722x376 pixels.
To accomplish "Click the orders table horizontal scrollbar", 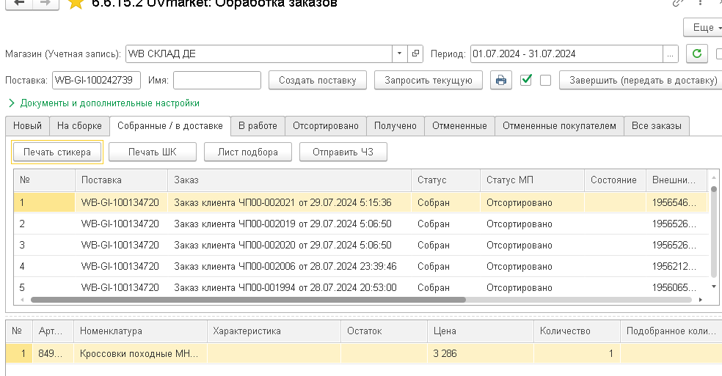I will pos(248,300).
